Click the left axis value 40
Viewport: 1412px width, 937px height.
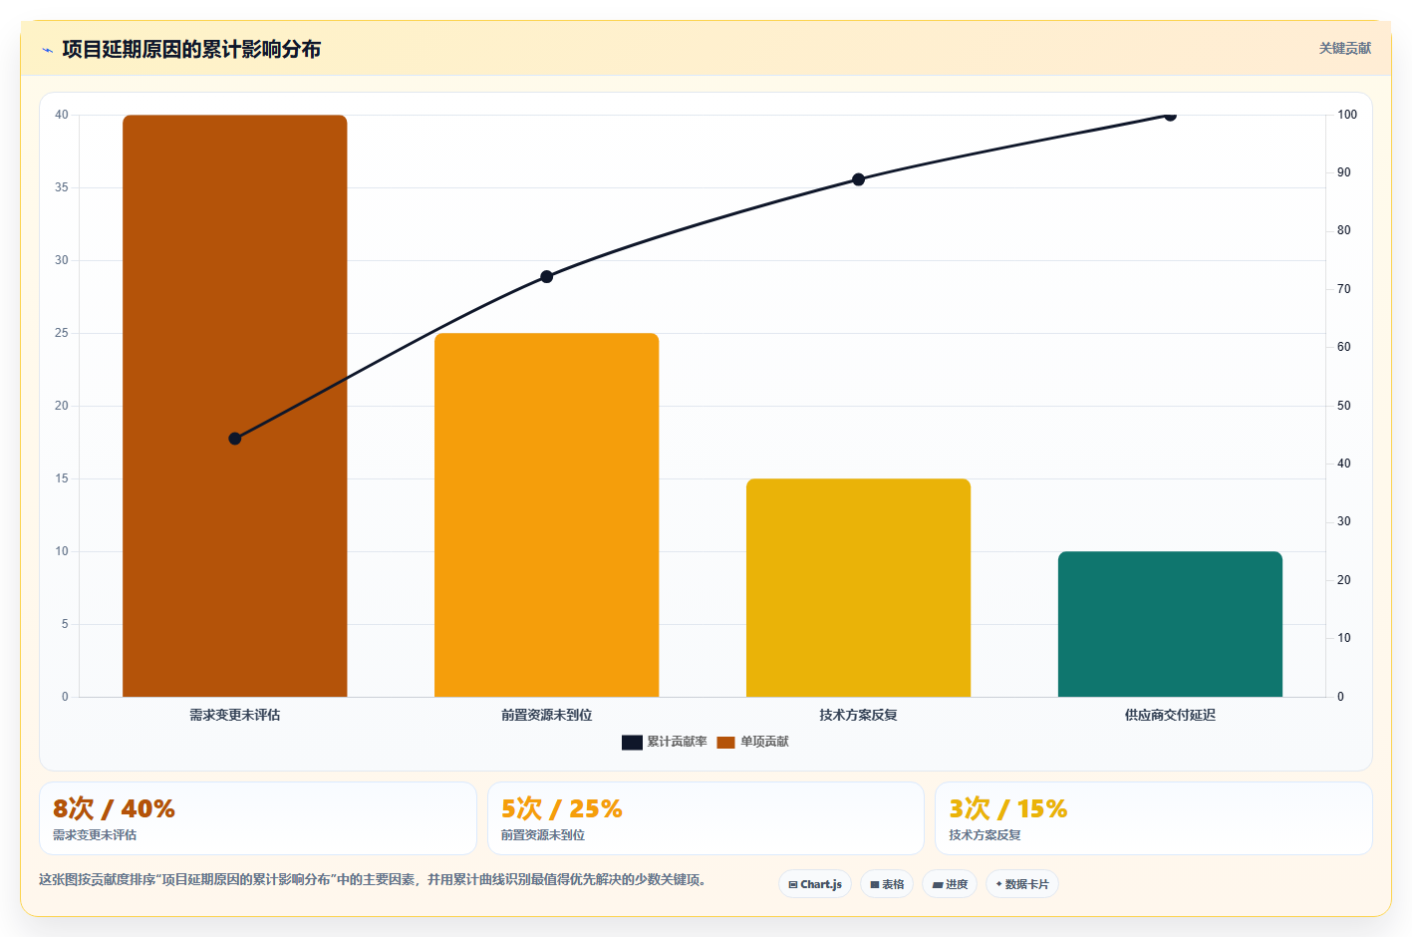(x=62, y=115)
